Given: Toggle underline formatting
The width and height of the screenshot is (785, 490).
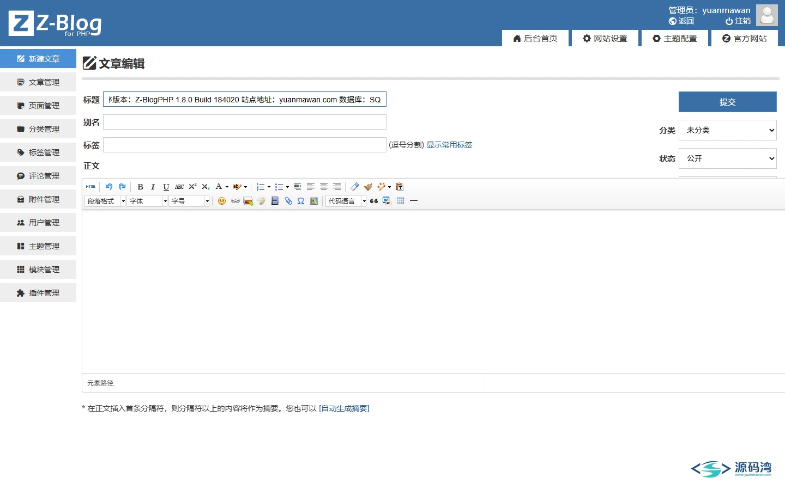Looking at the screenshot, I should point(166,187).
